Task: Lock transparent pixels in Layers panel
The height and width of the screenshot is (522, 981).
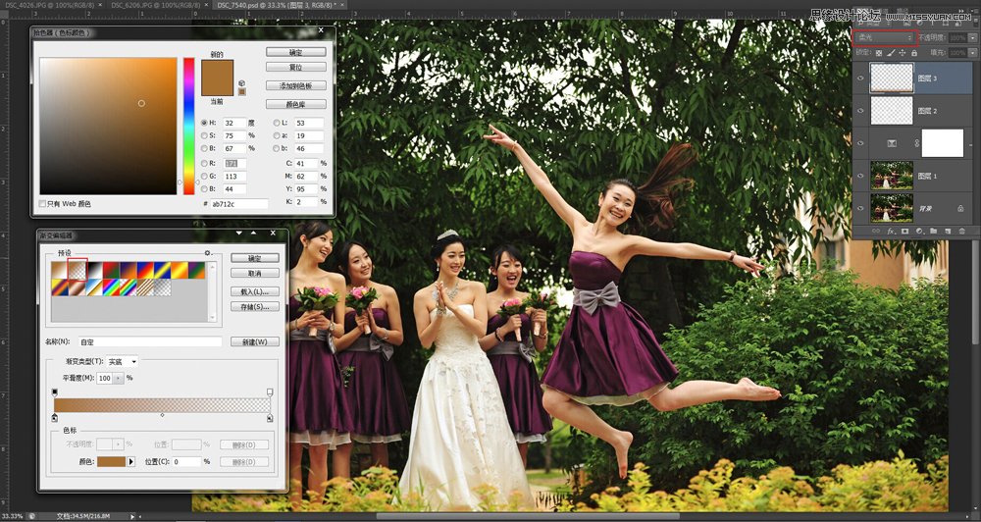Action: [x=878, y=53]
